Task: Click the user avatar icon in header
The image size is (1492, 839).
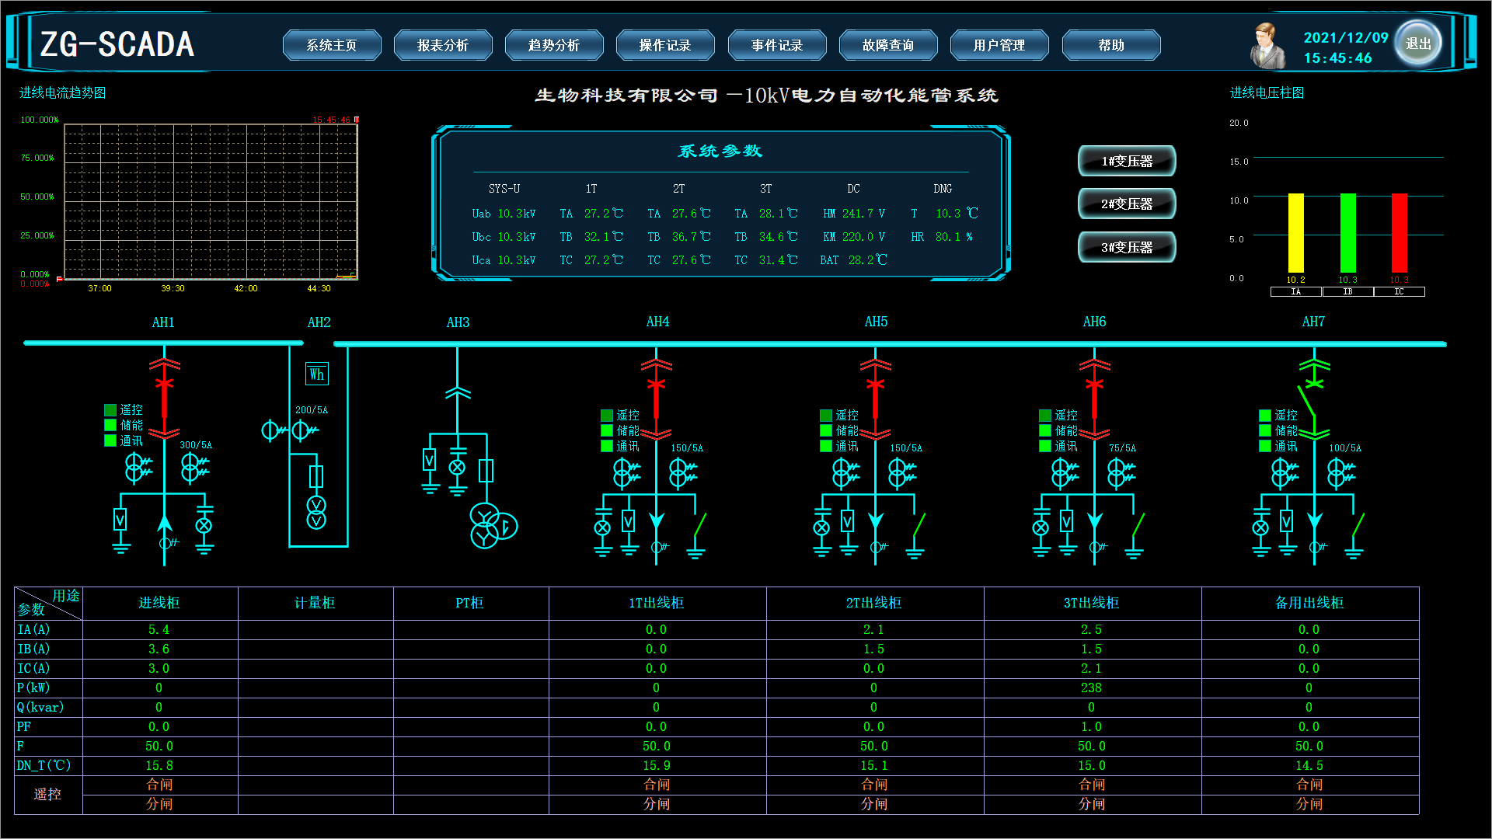Action: coord(1266,45)
